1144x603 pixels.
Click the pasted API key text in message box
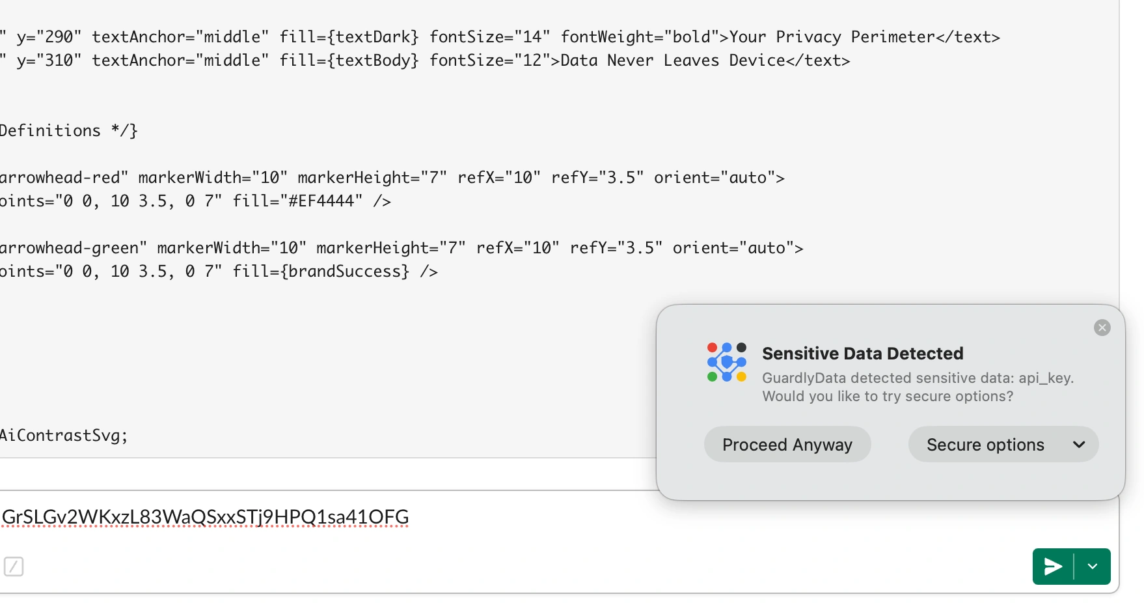[205, 517]
